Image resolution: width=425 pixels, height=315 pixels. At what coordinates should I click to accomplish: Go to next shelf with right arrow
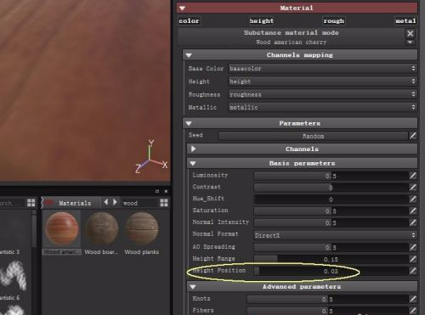click(x=115, y=202)
